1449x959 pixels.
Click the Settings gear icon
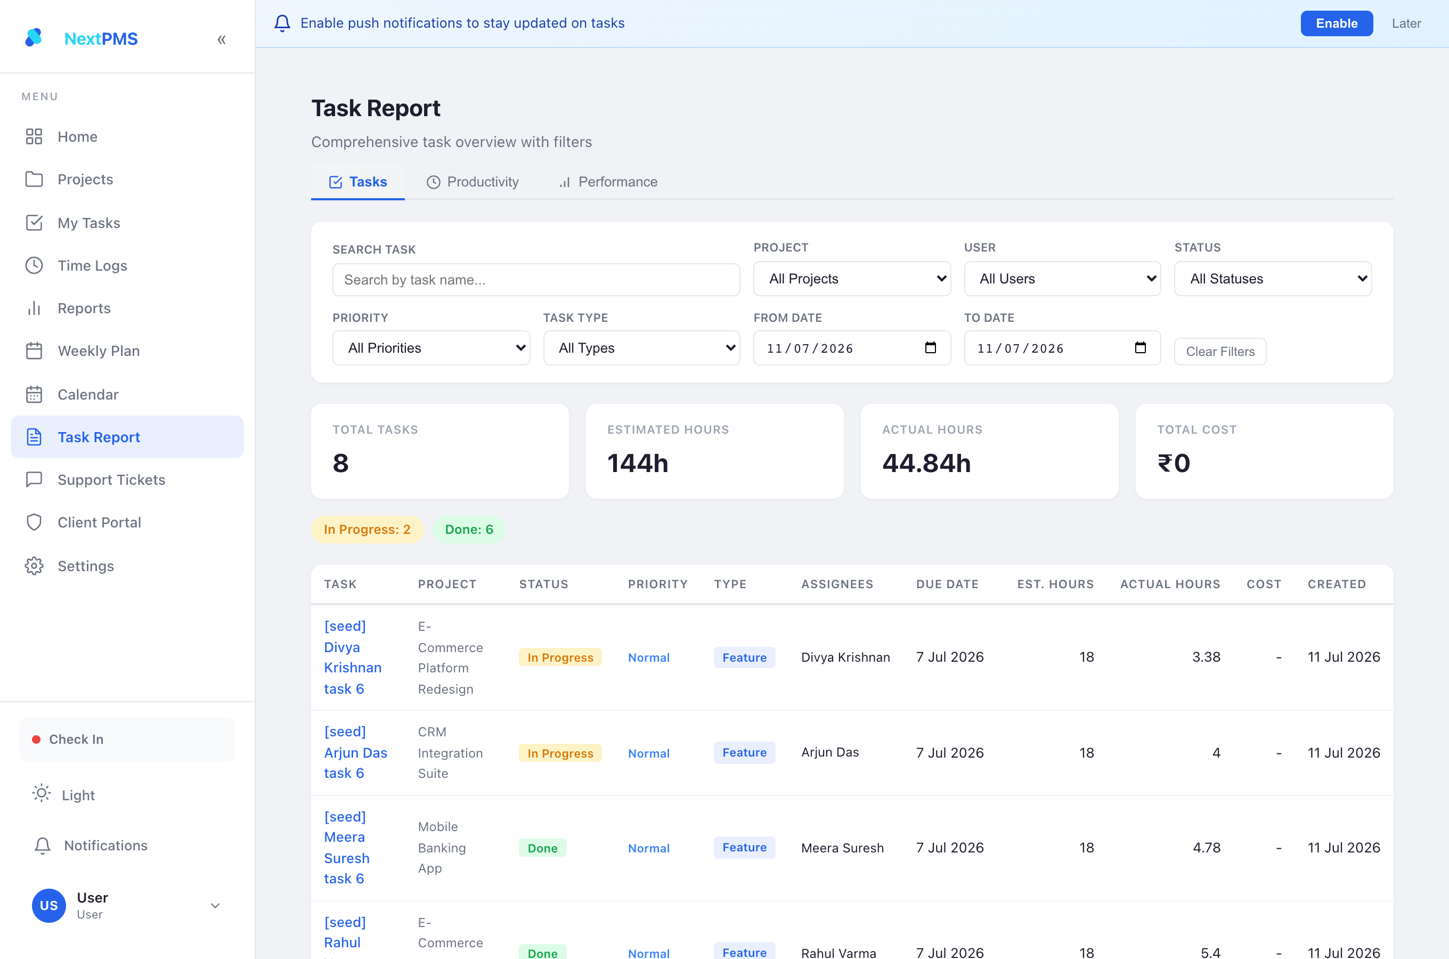tap(34, 566)
